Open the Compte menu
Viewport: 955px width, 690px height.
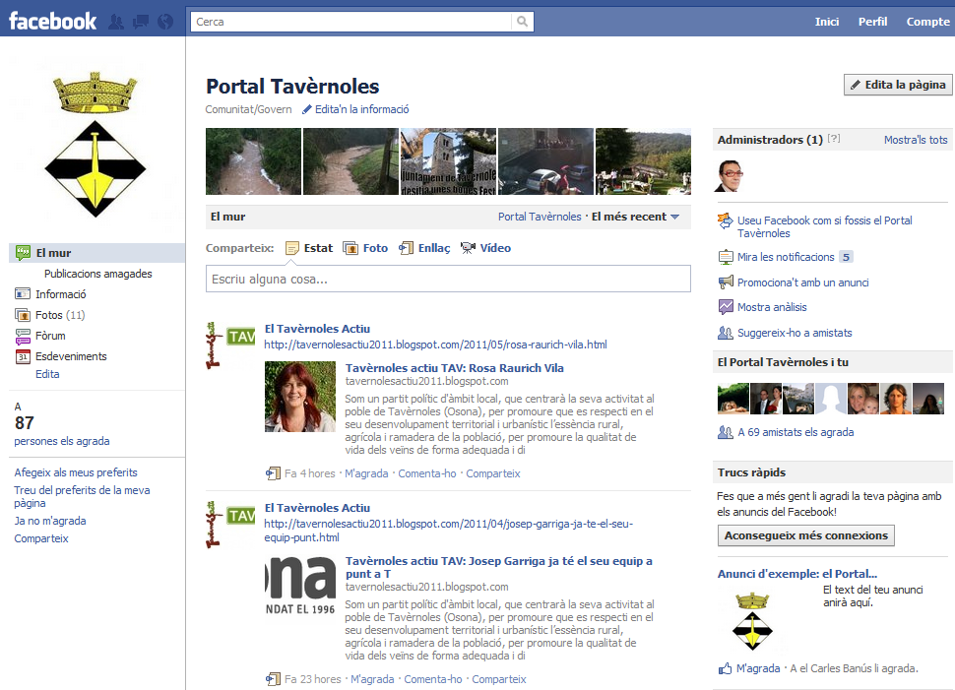pyautogui.click(x=927, y=22)
